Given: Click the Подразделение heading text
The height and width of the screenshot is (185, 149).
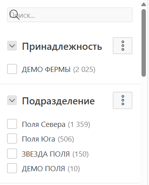Looking at the screenshot, I should (58, 101).
